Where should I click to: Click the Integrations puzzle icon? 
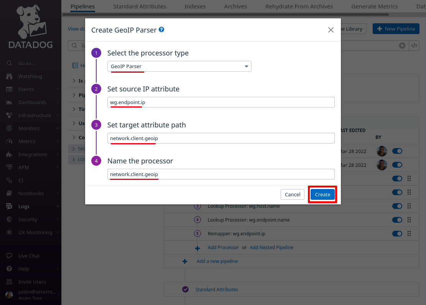point(9,154)
